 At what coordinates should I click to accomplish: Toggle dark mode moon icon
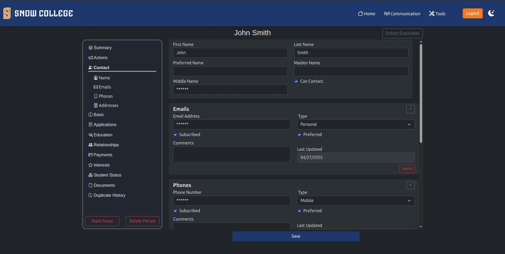pyautogui.click(x=491, y=14)
